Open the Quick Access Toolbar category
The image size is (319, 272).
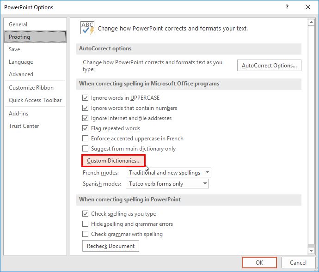pos(35,100)
